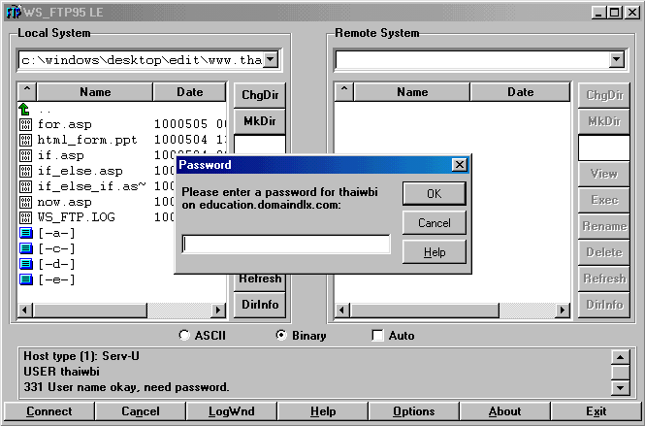645x426 pixels.
Task: Close the Password dialog
Action: pos(459,165)
